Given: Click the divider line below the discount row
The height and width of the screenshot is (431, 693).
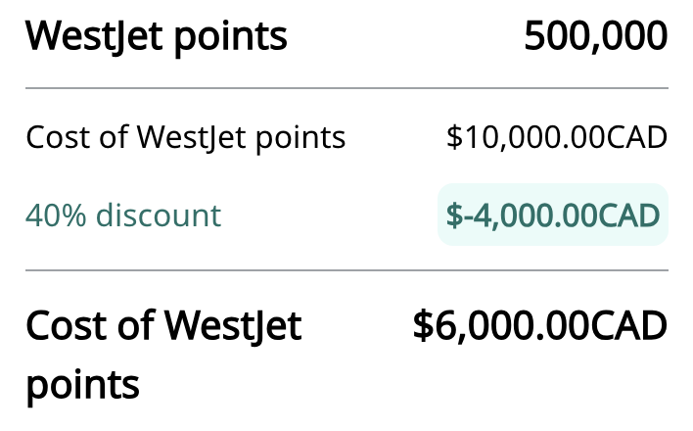Looking at the screenshot, I should click(346, 270).
